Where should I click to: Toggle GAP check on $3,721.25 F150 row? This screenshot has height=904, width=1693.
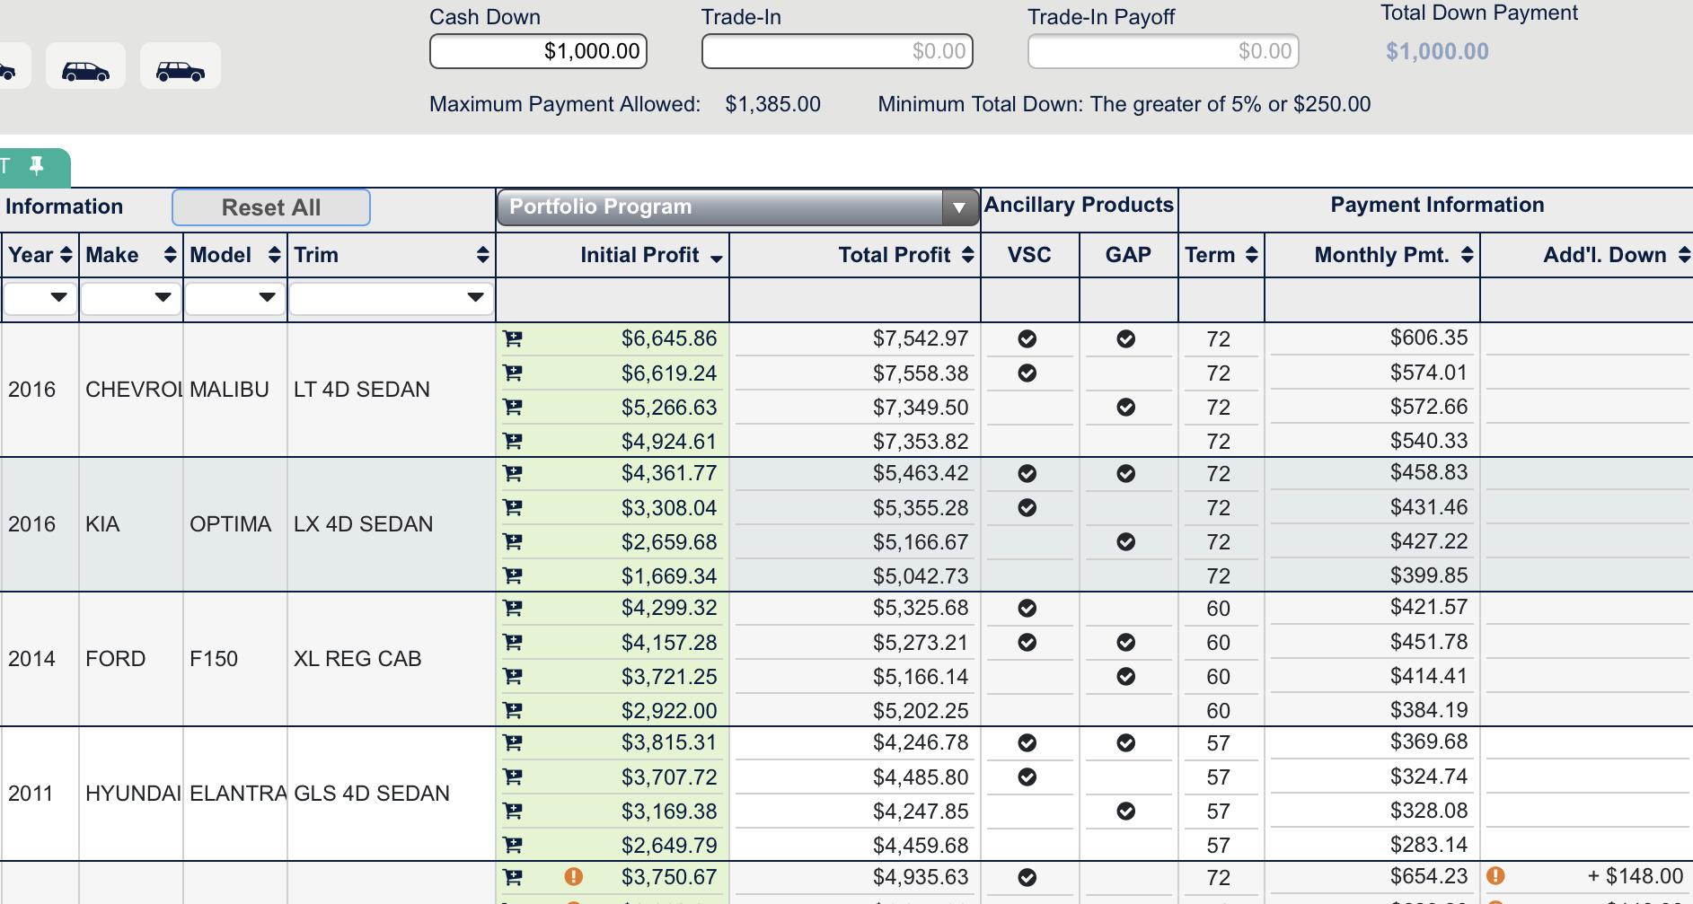pos(1125,676)
